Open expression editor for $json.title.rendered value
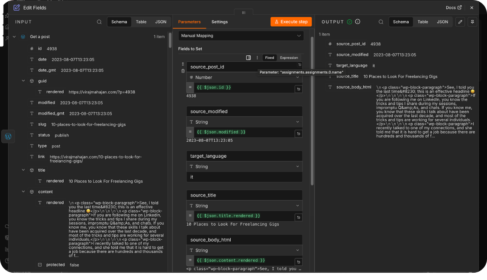The height and width of the screenshot is (280, 487). coord(298,217)
